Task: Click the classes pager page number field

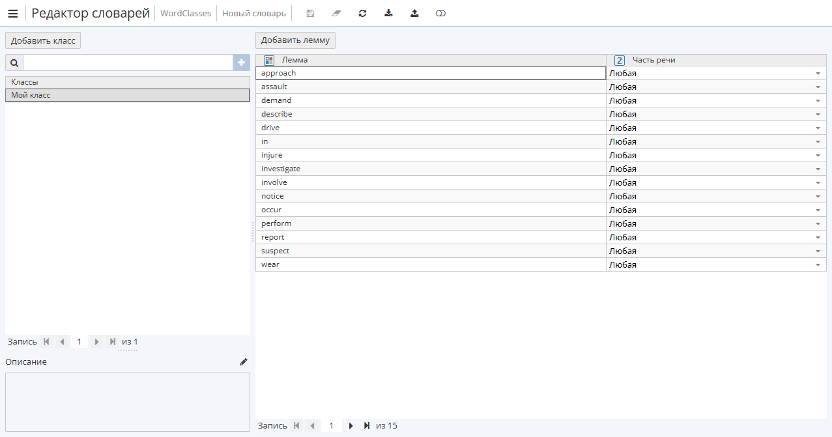Action: (79, 341)
